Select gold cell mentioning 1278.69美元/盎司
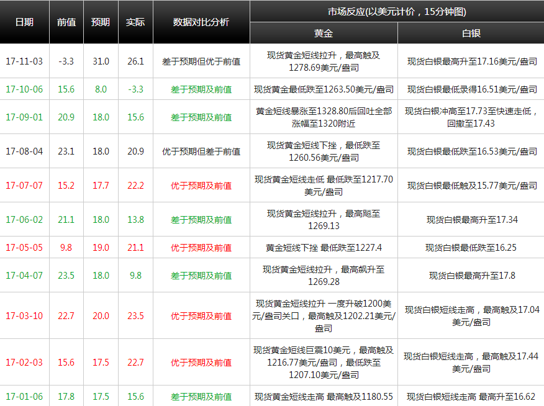 pos(324,61)
